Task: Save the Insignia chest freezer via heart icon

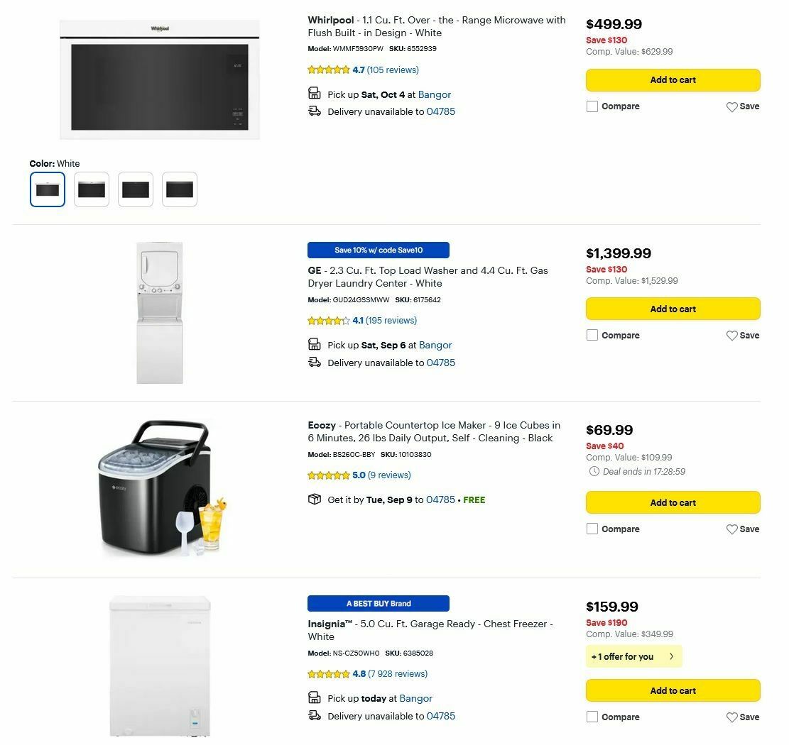Action: [x=732, y=717]
